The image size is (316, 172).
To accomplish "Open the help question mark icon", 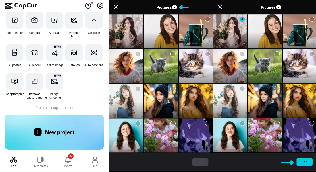I will coord(88,6).
